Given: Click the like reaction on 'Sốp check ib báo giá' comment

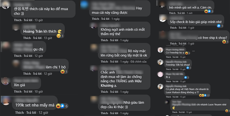Looking at the screenshot, I should [219, 26].
